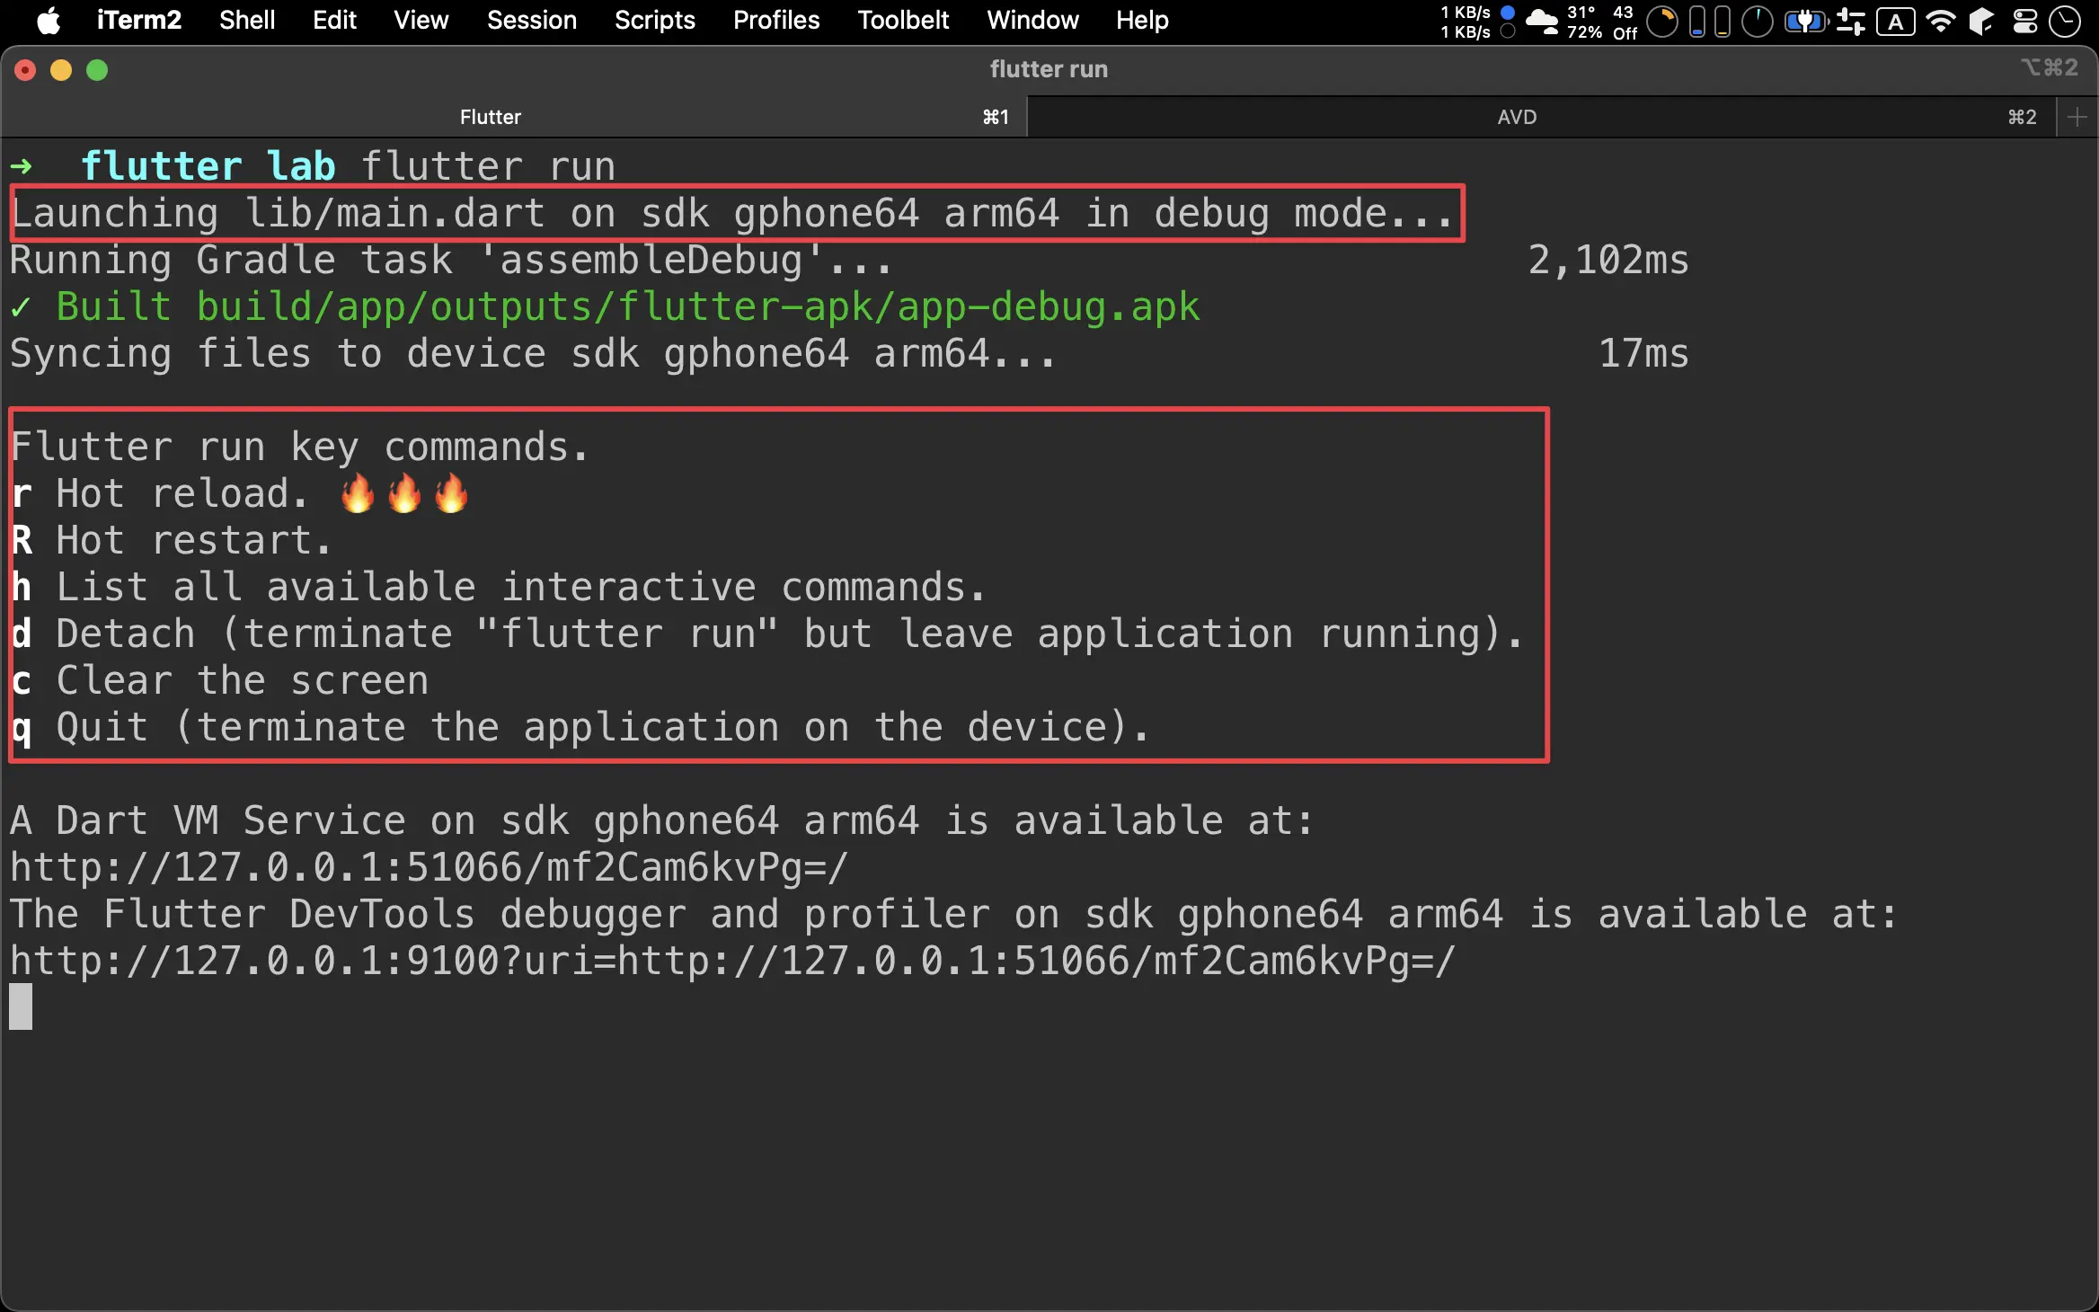Click the Dart VM Service URL
This screenshot has height=1312, width=2099.
tap(429, 868)
